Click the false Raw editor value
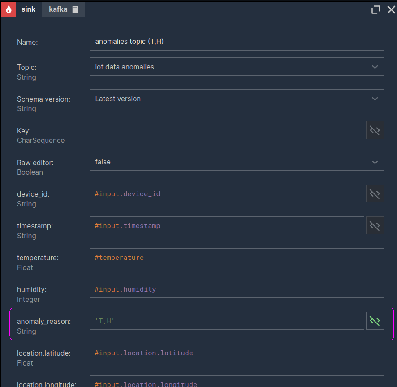This screenshot has width=397, height=387. tap(103, 162)
